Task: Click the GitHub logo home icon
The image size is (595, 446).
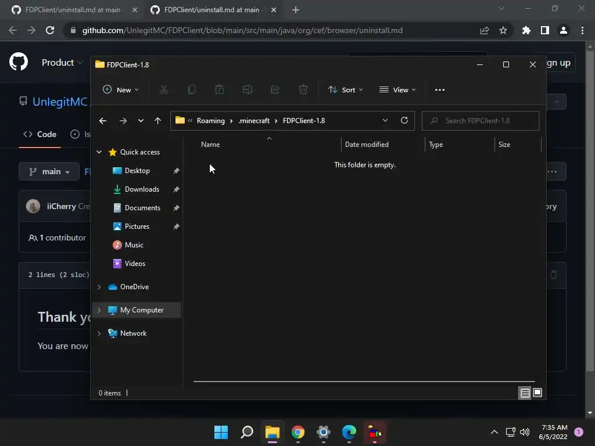Action: [19, 62]
